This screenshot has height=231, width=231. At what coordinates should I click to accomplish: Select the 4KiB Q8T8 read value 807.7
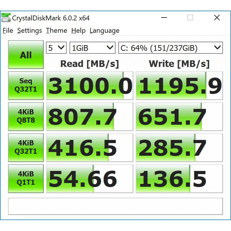(90, 117)
